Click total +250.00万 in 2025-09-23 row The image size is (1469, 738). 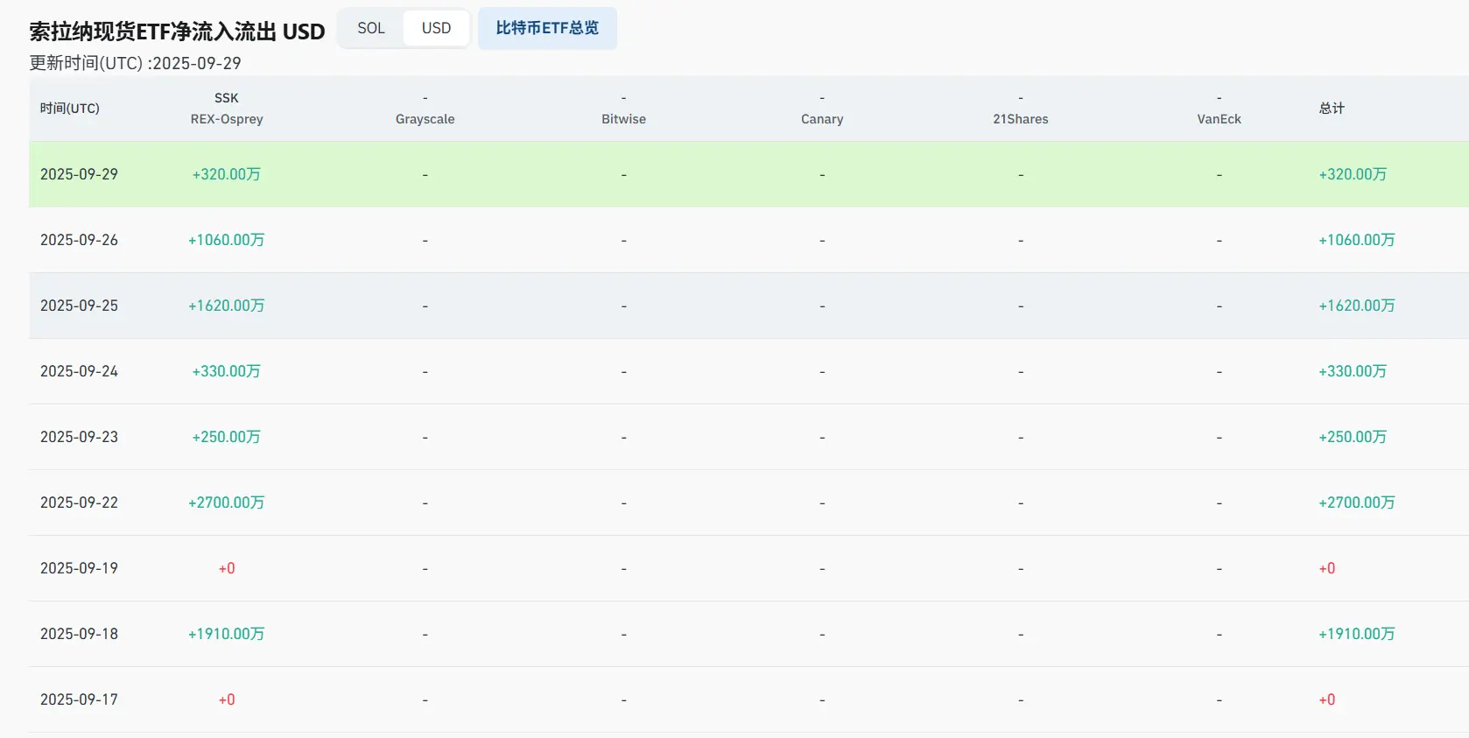[1353, 437]
